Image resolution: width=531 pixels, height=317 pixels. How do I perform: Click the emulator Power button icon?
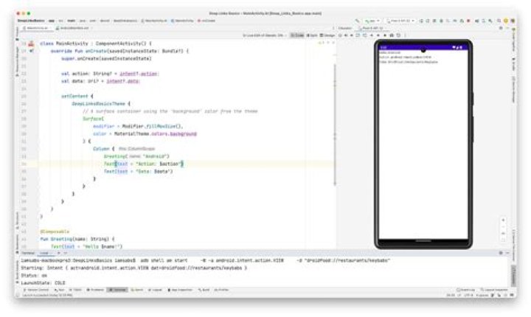pos(340,35)
